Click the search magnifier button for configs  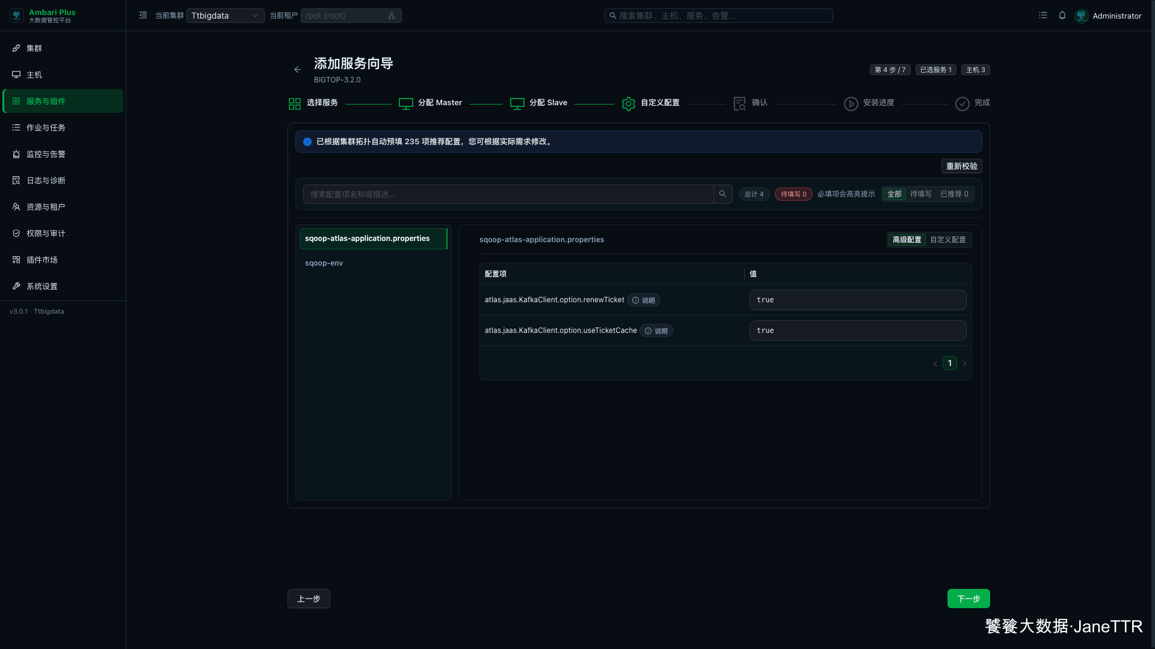pyautogui.click(x=722, y=194)
